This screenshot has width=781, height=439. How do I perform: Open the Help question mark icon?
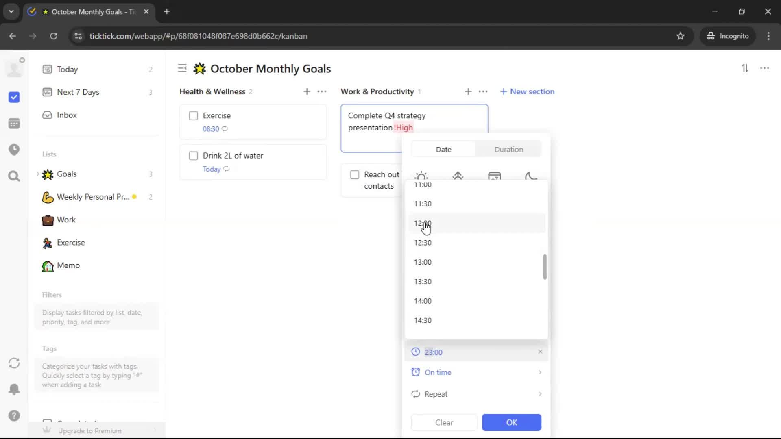click(14, 415)
